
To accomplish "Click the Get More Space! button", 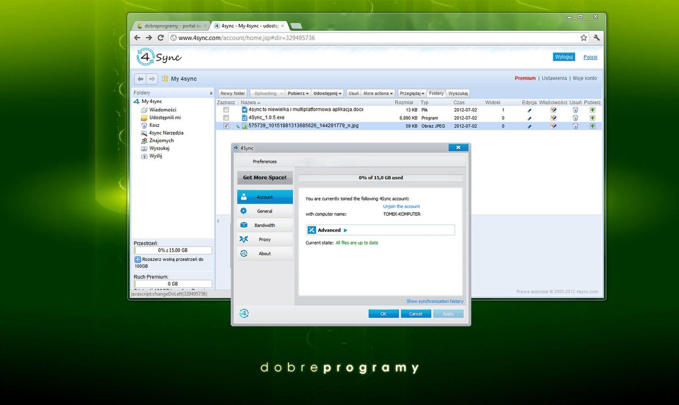I will tap(265, 178).
